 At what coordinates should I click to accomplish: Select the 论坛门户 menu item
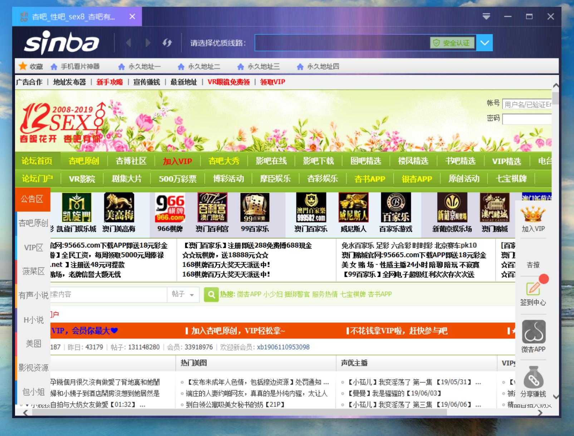tap(37, 179)
